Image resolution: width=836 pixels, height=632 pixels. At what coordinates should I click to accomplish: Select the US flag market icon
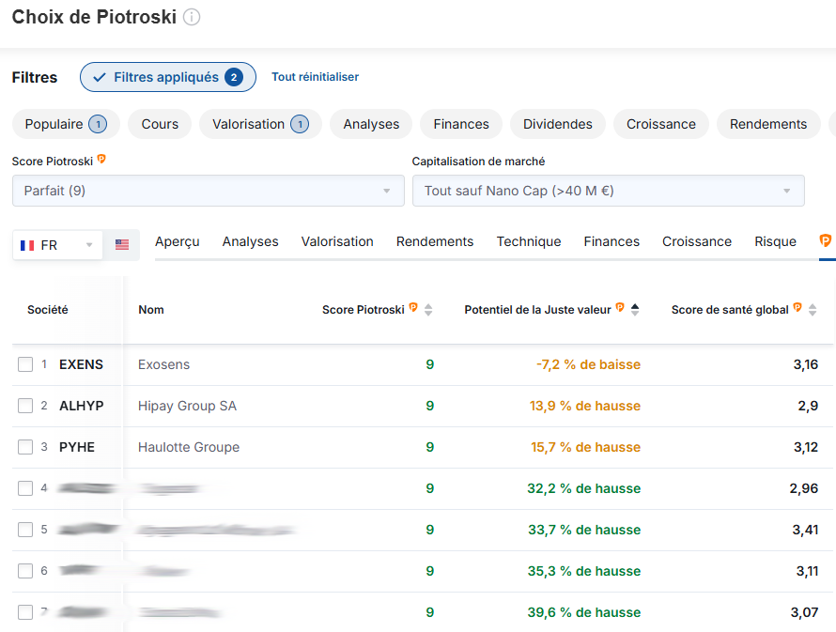[x=122, y=244]
